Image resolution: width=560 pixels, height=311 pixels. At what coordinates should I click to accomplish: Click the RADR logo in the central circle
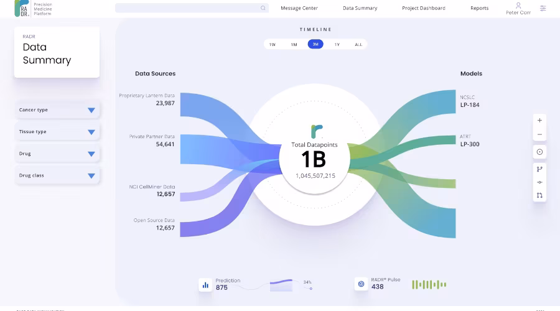click(317, 131)
